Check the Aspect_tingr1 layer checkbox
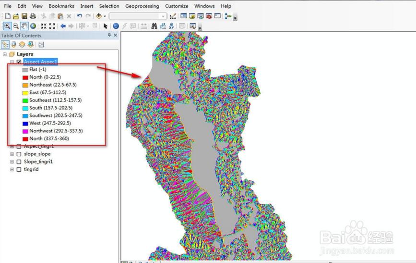 pyautogui.click(x=19, y=146)
